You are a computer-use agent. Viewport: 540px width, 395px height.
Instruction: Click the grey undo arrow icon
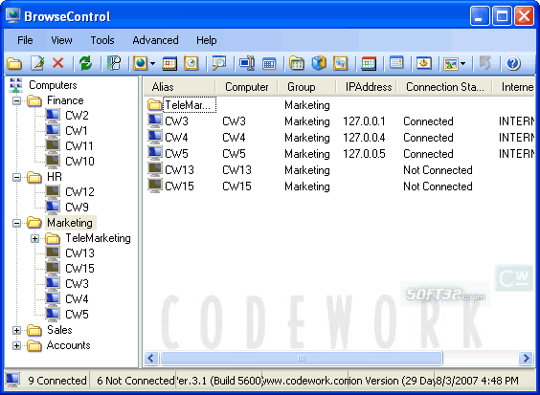click(x=484, y=63)
